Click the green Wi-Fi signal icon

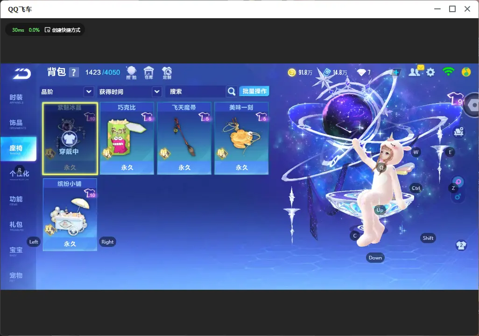(448, 72)
